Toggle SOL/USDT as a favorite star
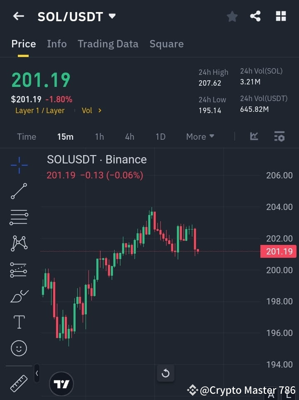 pos(232,17)
